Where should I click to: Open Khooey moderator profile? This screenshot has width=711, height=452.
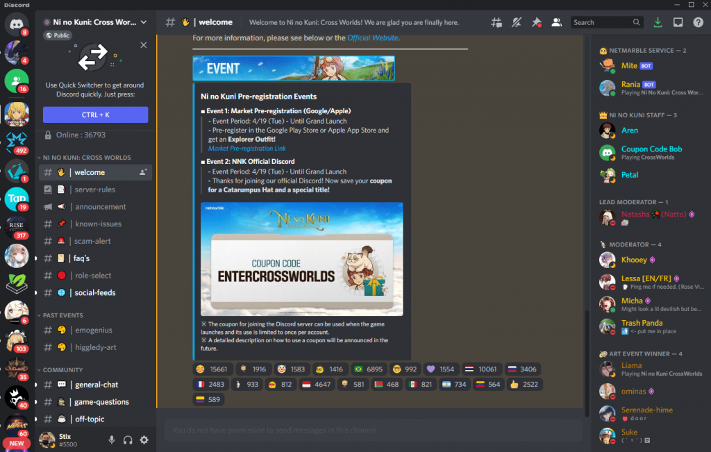pos(651,260)
